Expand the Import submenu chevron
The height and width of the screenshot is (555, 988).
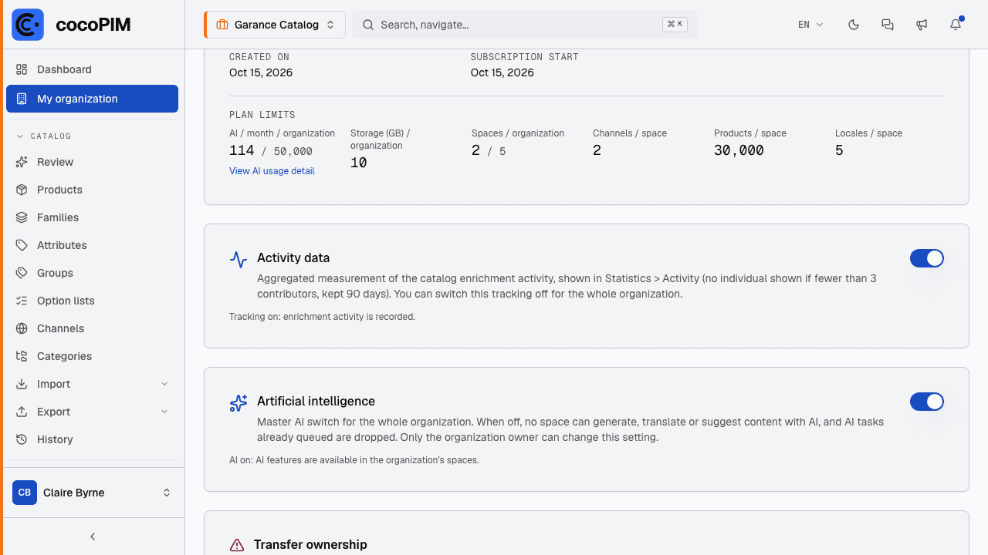pyautogui.click(x=164, y=384)
